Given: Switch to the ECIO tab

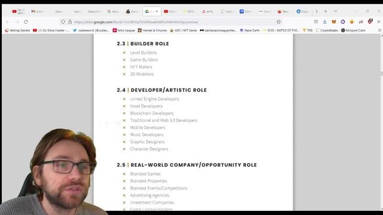Looking at the screenshot, I should (189, 11).
